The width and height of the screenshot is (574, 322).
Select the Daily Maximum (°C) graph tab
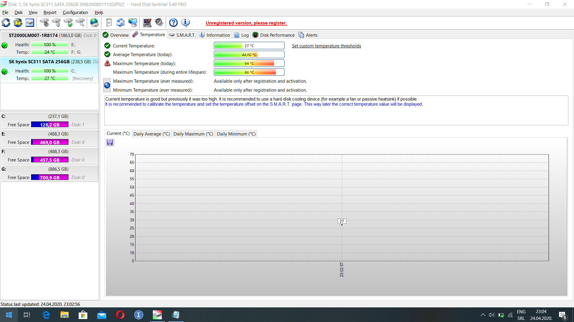[193, 134]
